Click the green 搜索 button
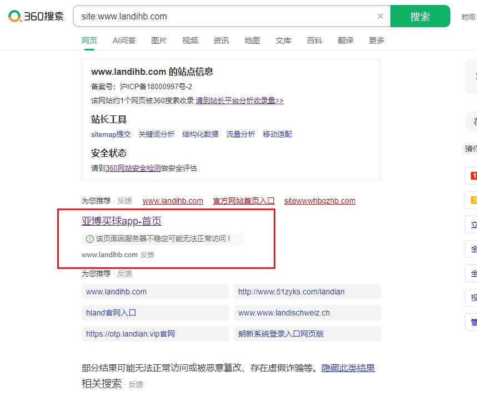The width and height of the screenshot is (477, 397). pos(420,16)
